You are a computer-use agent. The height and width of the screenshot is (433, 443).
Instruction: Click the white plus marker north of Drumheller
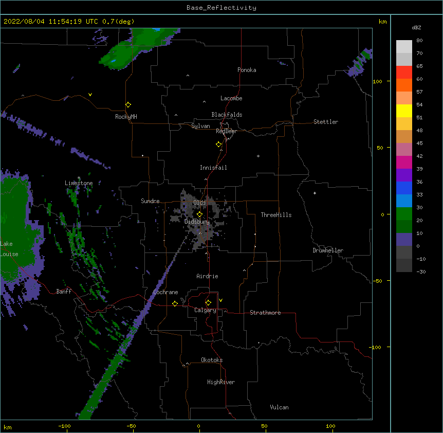tap(315, 193)
